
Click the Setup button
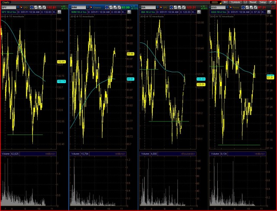263,2
